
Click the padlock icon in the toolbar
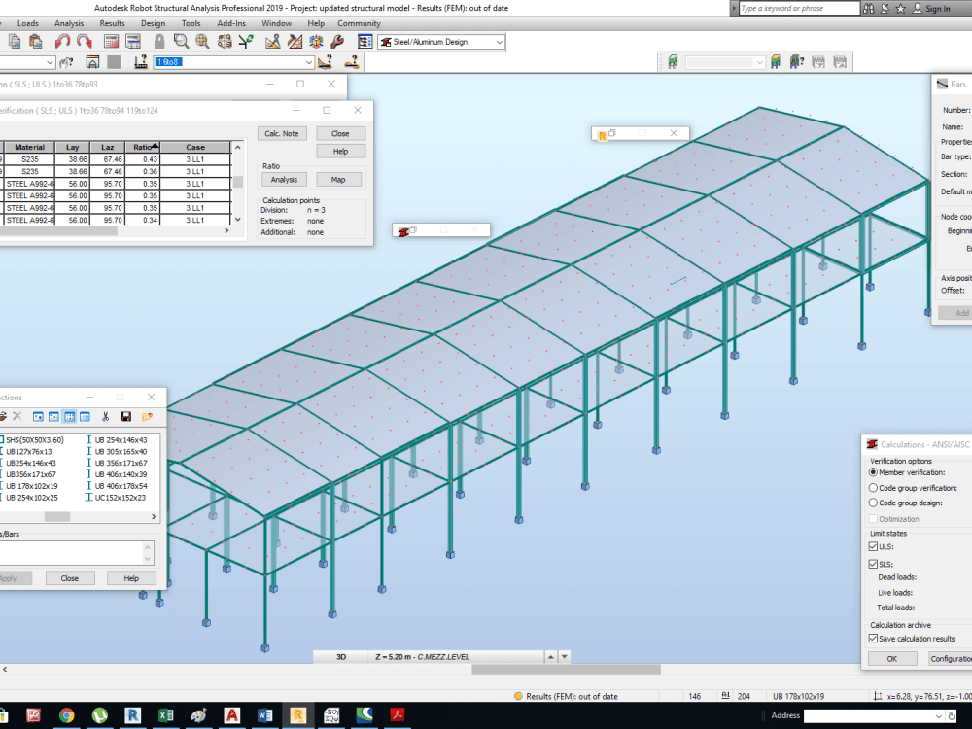point(159,42)
